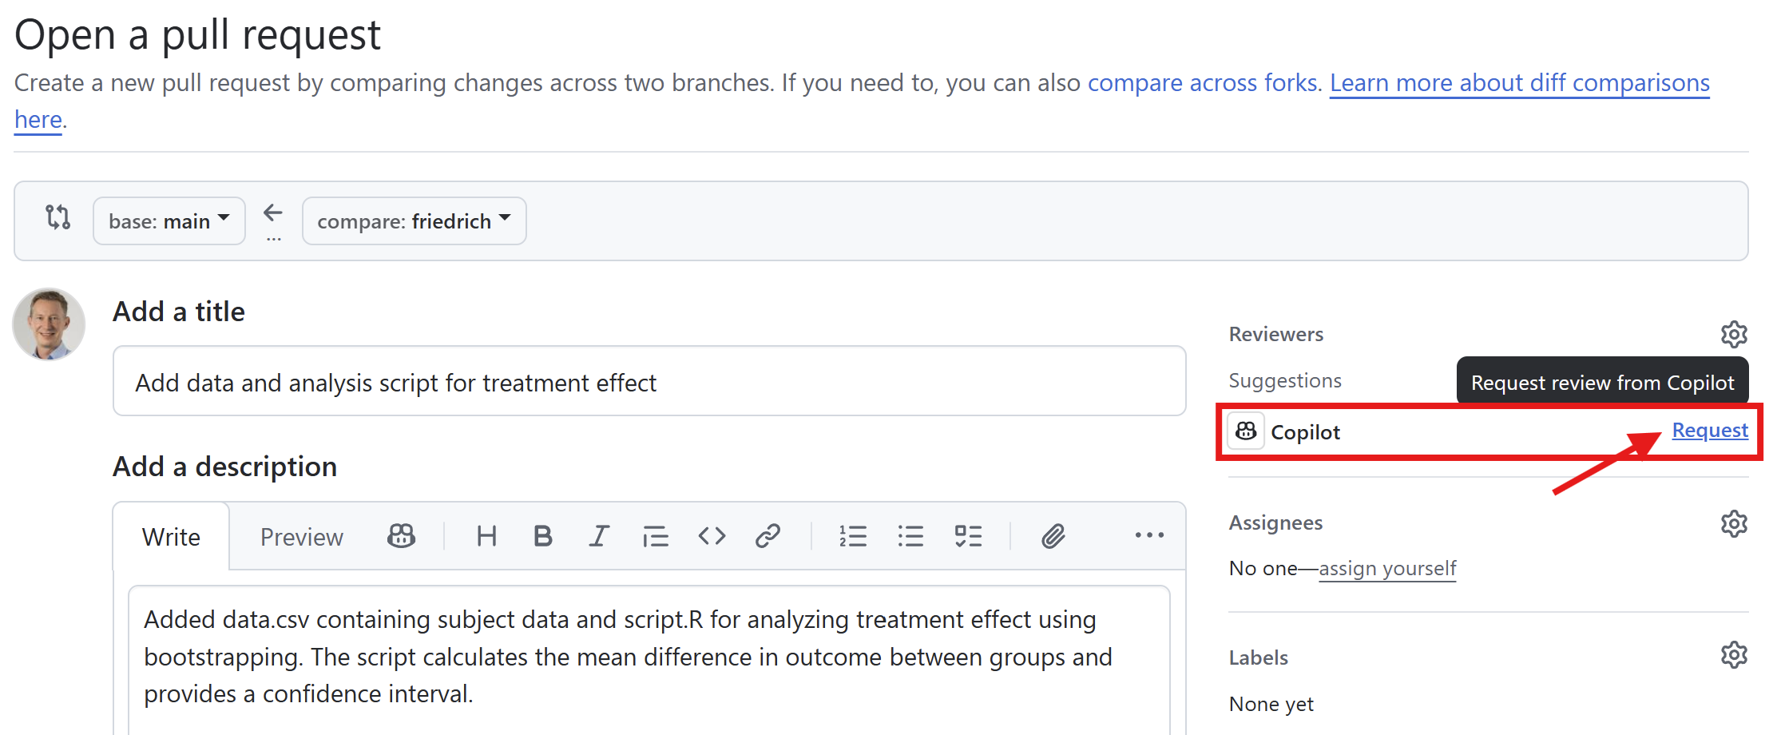Image resolution: width=1773 pixels, height=735 pixels.
Task: Apply italic text formatting
Action: tap(599, 536)
